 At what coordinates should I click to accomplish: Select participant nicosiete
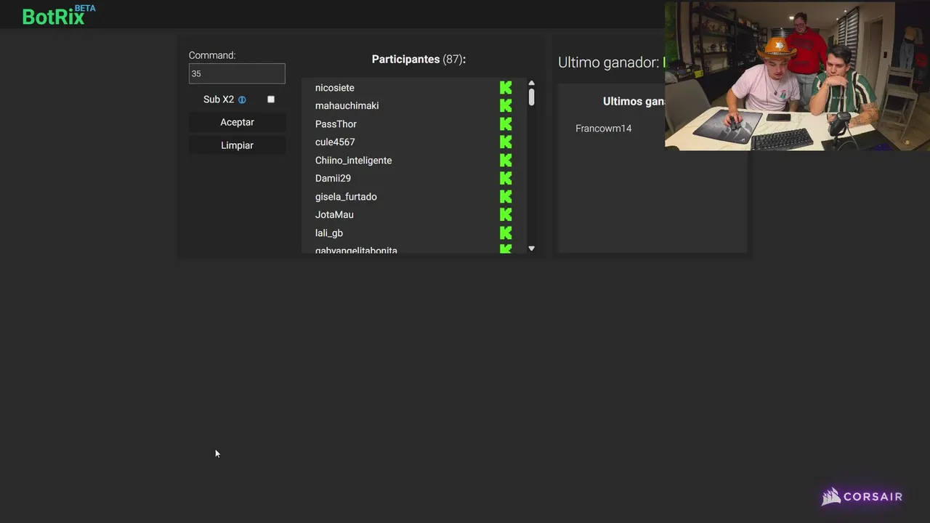click(335, 88)
